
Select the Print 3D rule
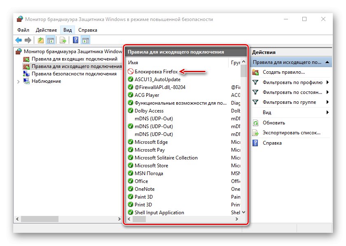[x=143, y=204]
